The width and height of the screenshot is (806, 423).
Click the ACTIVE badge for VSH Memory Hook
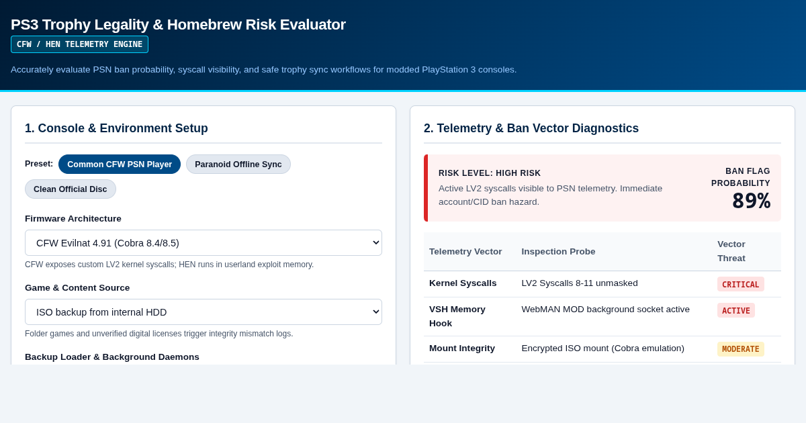click(736, 310)
